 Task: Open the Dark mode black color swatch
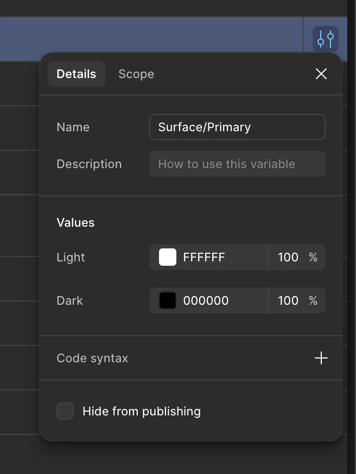point(168,300)
